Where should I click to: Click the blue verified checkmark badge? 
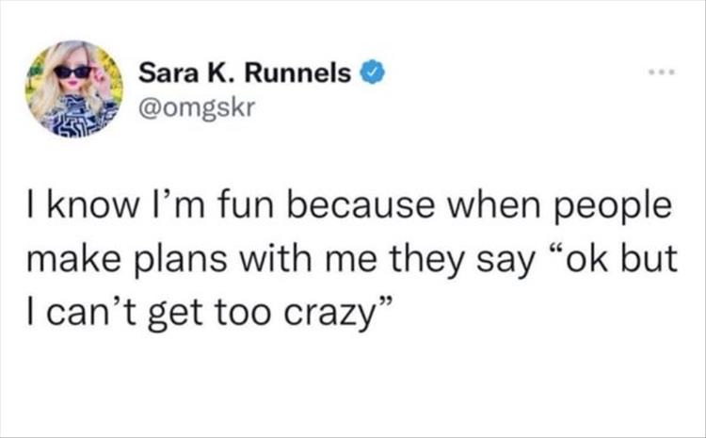tap(373, 72)
